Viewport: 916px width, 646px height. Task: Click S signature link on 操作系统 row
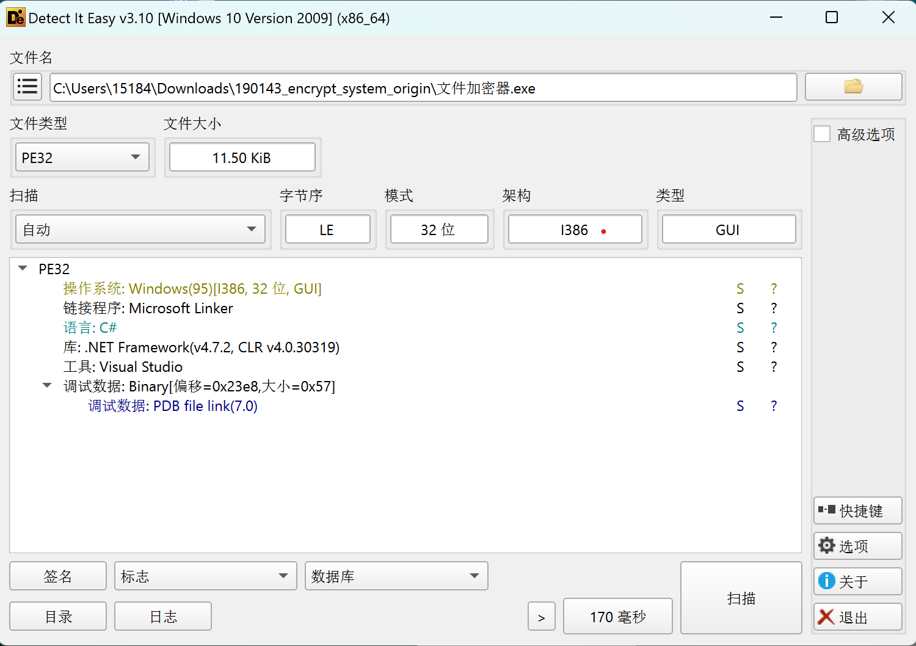point(740,289)
